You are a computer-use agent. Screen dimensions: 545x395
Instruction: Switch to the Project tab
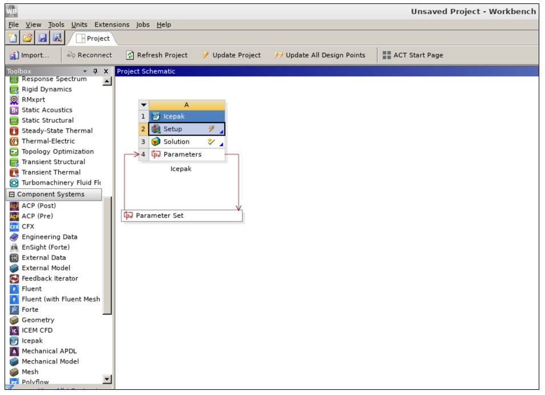[x=93, y=38]
